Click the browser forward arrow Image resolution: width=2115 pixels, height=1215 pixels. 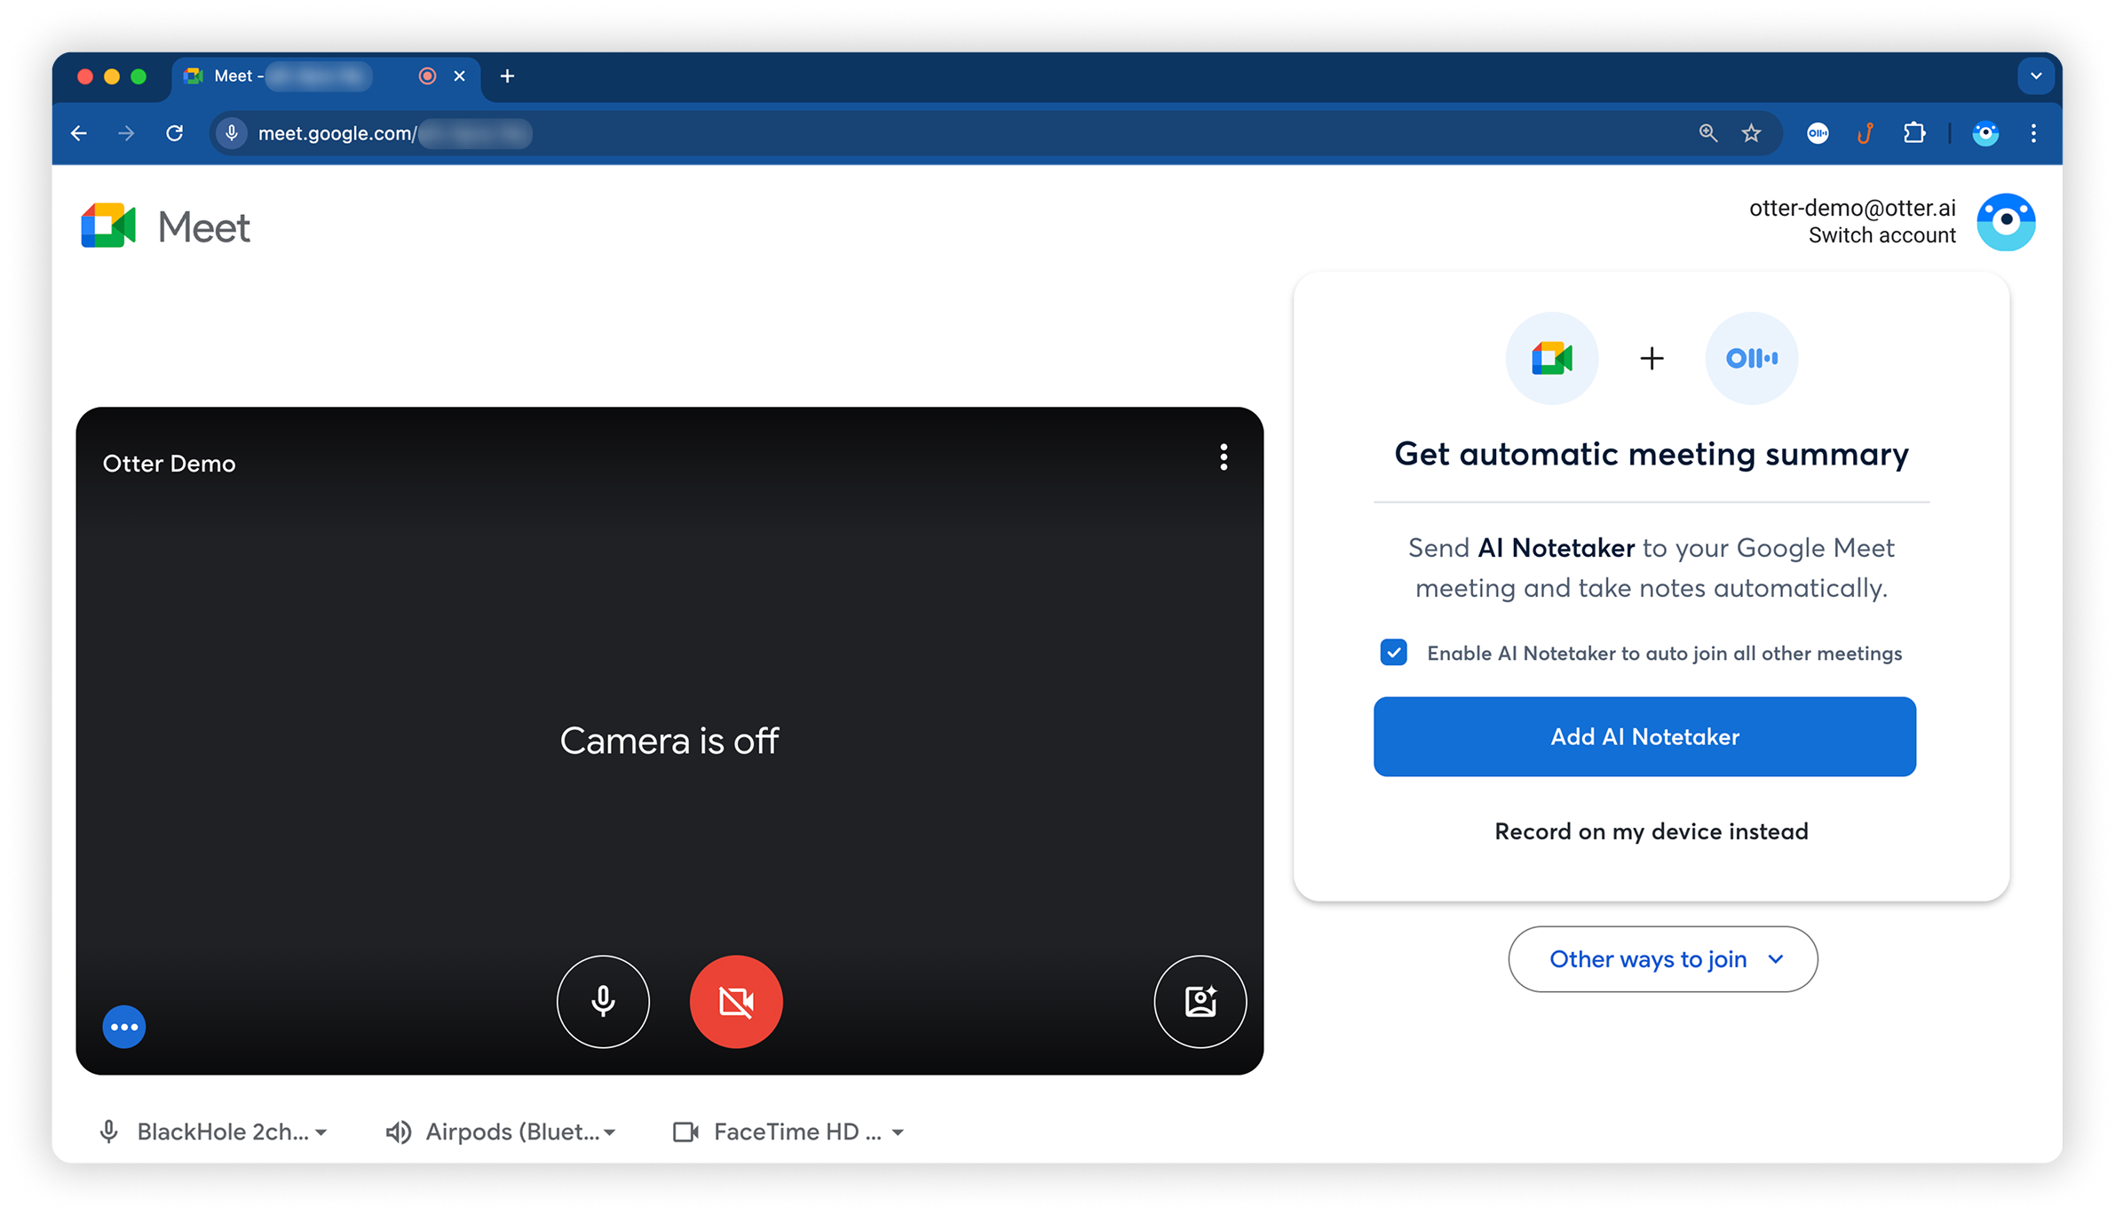[x=126, y=133]
